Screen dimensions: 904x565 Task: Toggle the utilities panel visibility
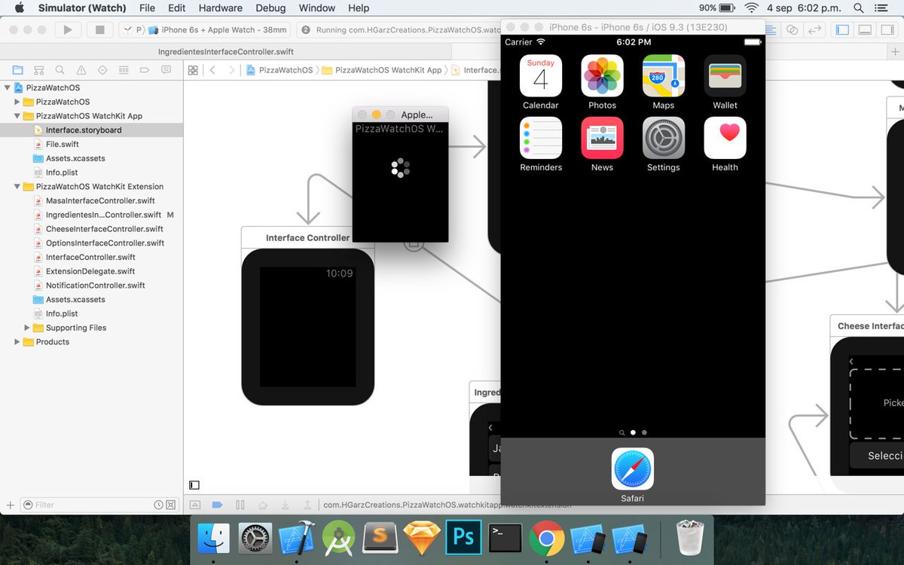(887, 30)
